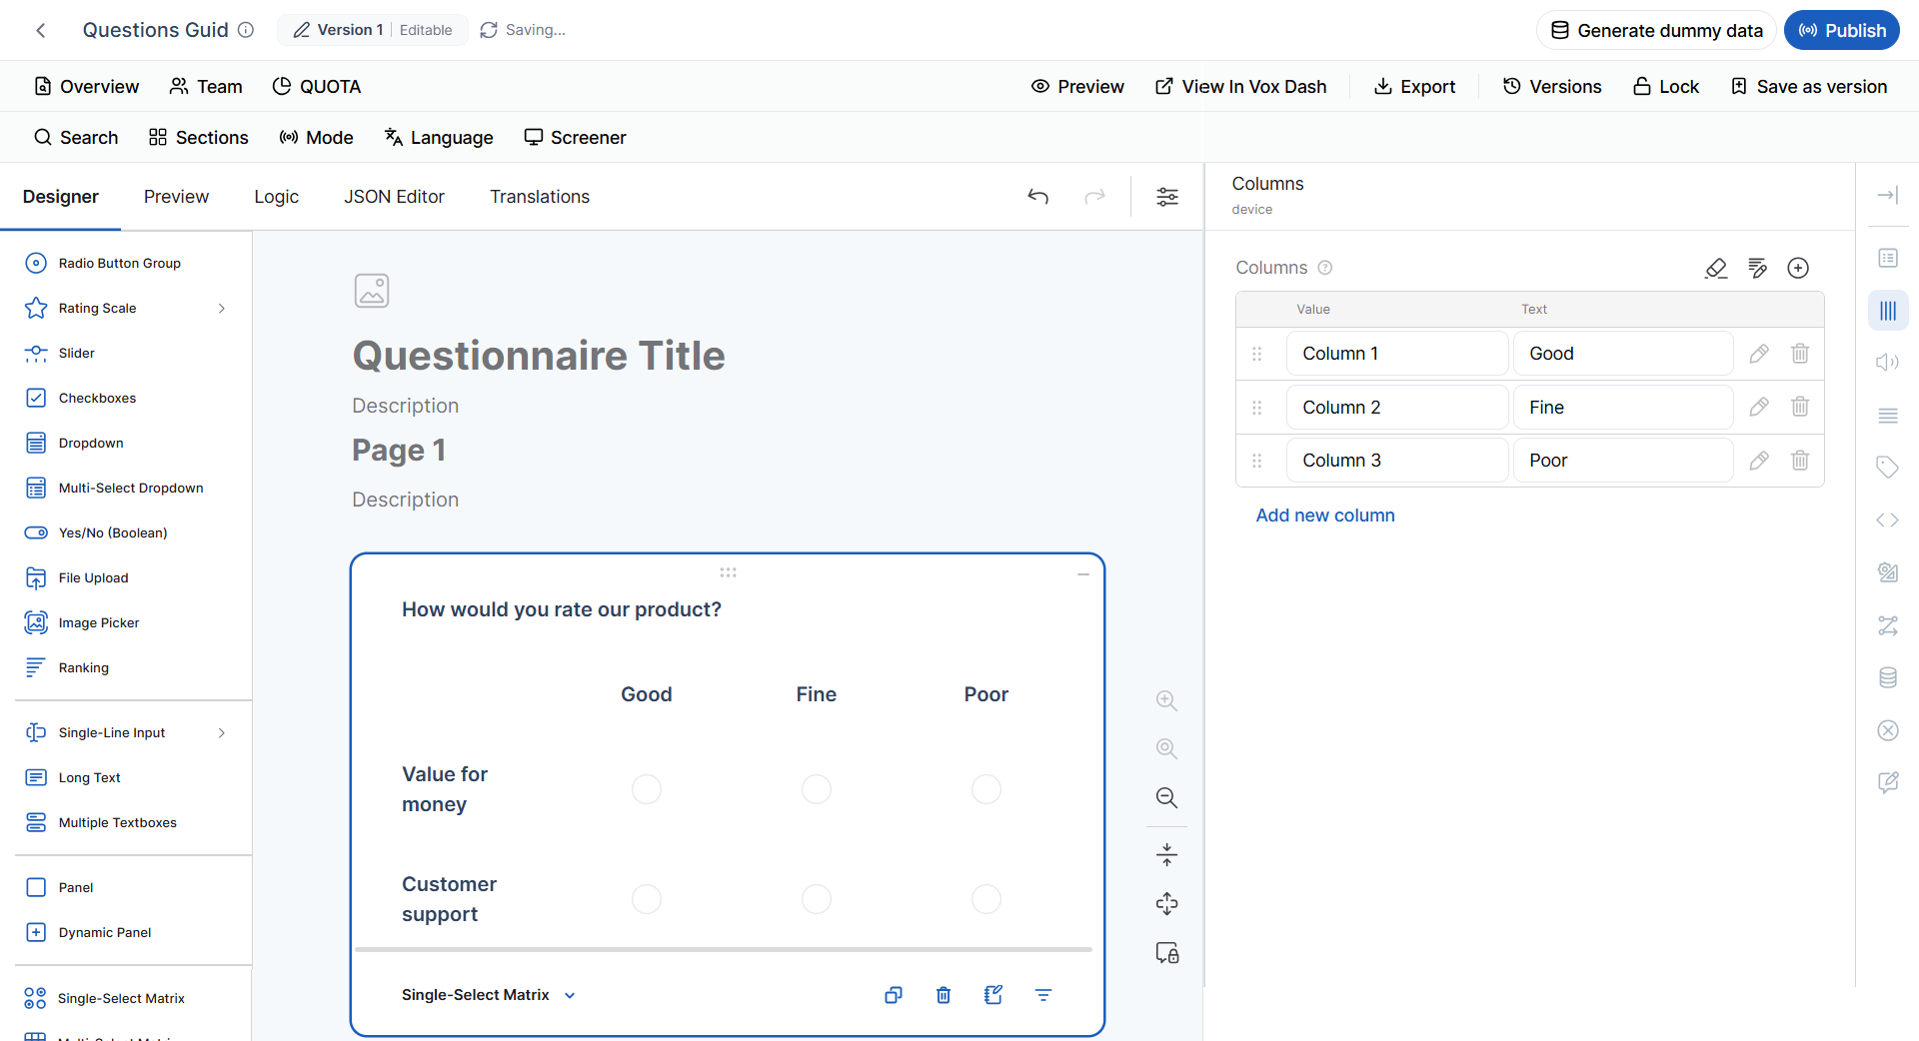This screenshot has width=1919, height=1041.
Task: Select Good for Customer support
Action: tap(647, 899)
